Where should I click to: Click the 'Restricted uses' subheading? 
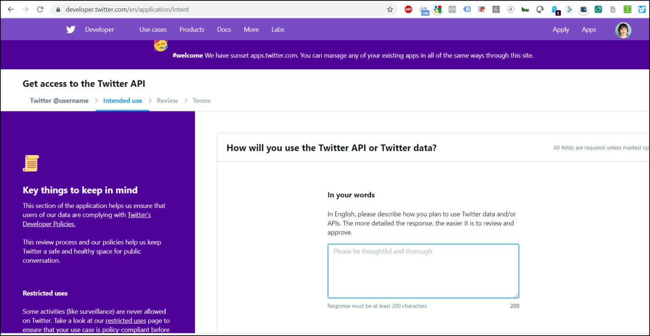tap(45, 293)
